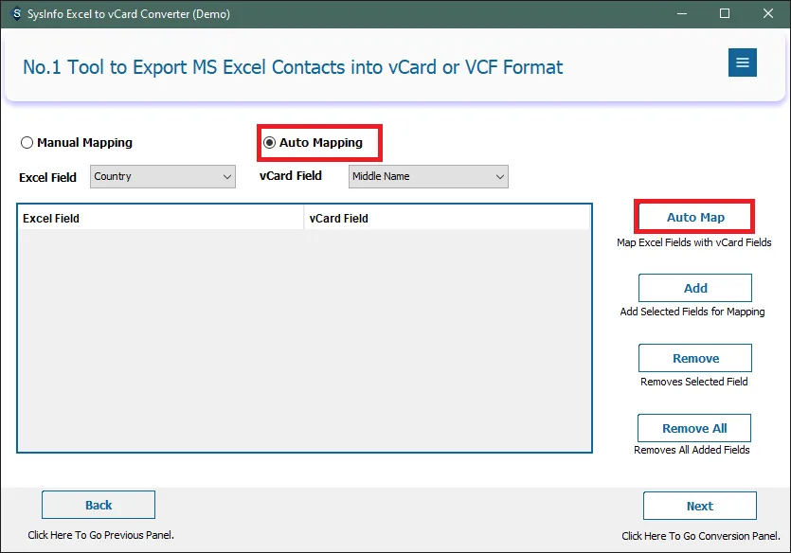This screenshot has width=791, height=553.
Task: Click the Remove All button
Action: [x=694, y=428]
